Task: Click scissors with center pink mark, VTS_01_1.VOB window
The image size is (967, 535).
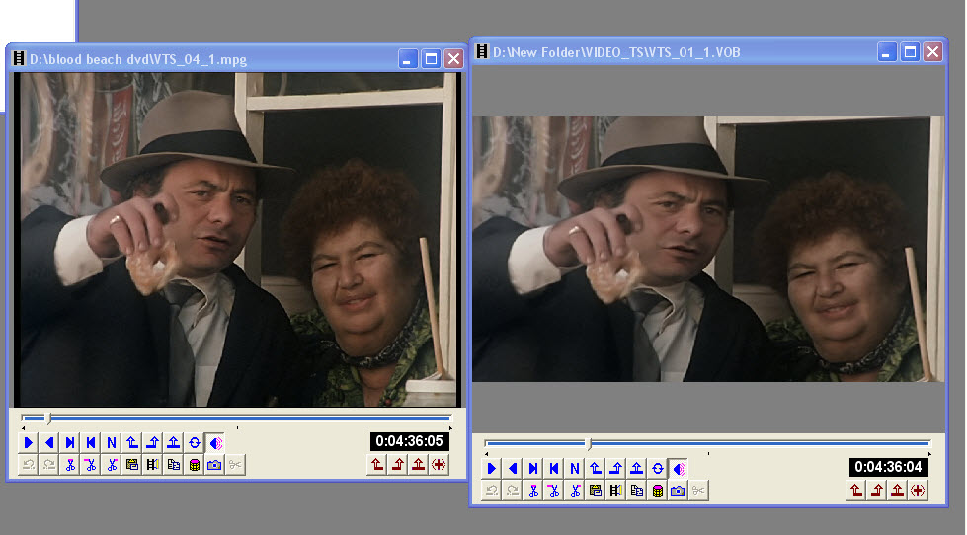Action: tap(532, 491)
